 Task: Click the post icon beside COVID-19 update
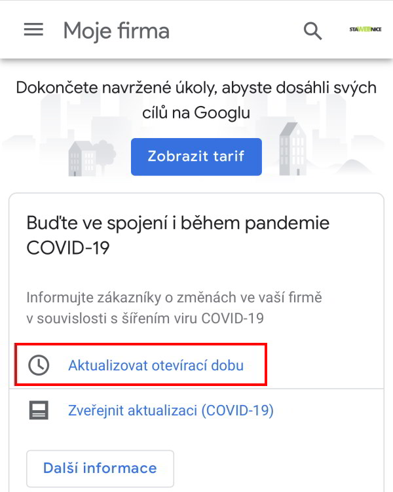[39, 411]
